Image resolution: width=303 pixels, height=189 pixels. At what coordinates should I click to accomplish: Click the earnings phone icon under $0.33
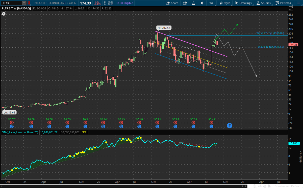(x=193, y=122)
